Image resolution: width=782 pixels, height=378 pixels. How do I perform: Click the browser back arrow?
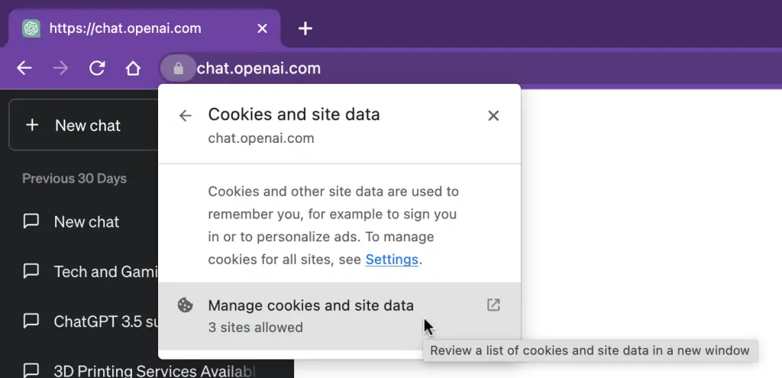(x=24, y=68)
